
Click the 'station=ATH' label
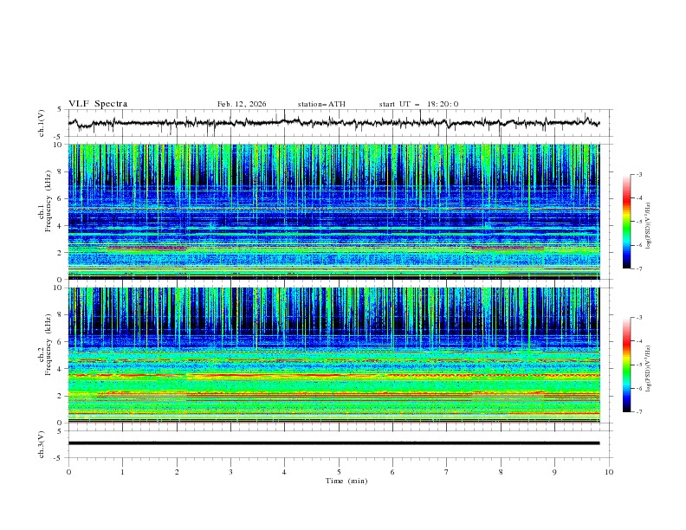[321, 104]
